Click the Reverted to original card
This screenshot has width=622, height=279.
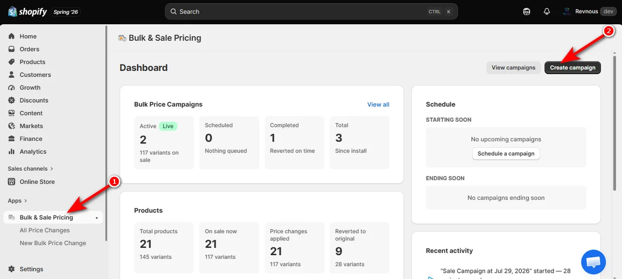pyautogui.click(x=359, y=248)
